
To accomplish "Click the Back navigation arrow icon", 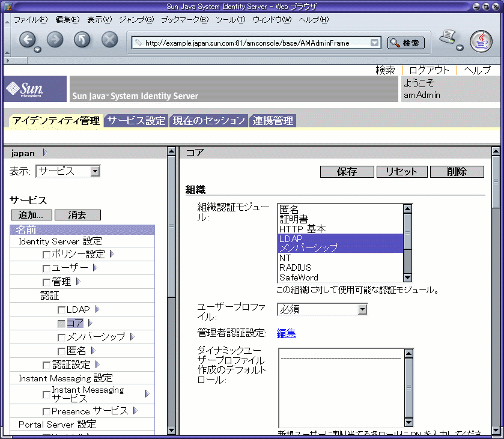I will (x=28, y=39).
